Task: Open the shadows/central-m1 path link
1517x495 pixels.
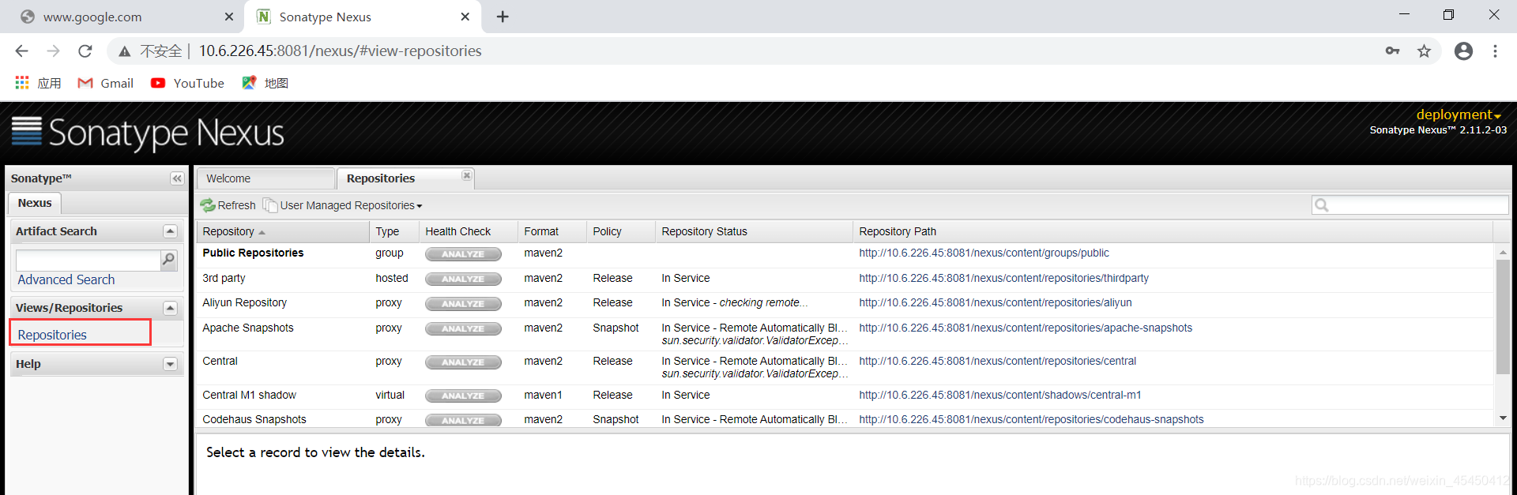Action: coord(1000,395)
